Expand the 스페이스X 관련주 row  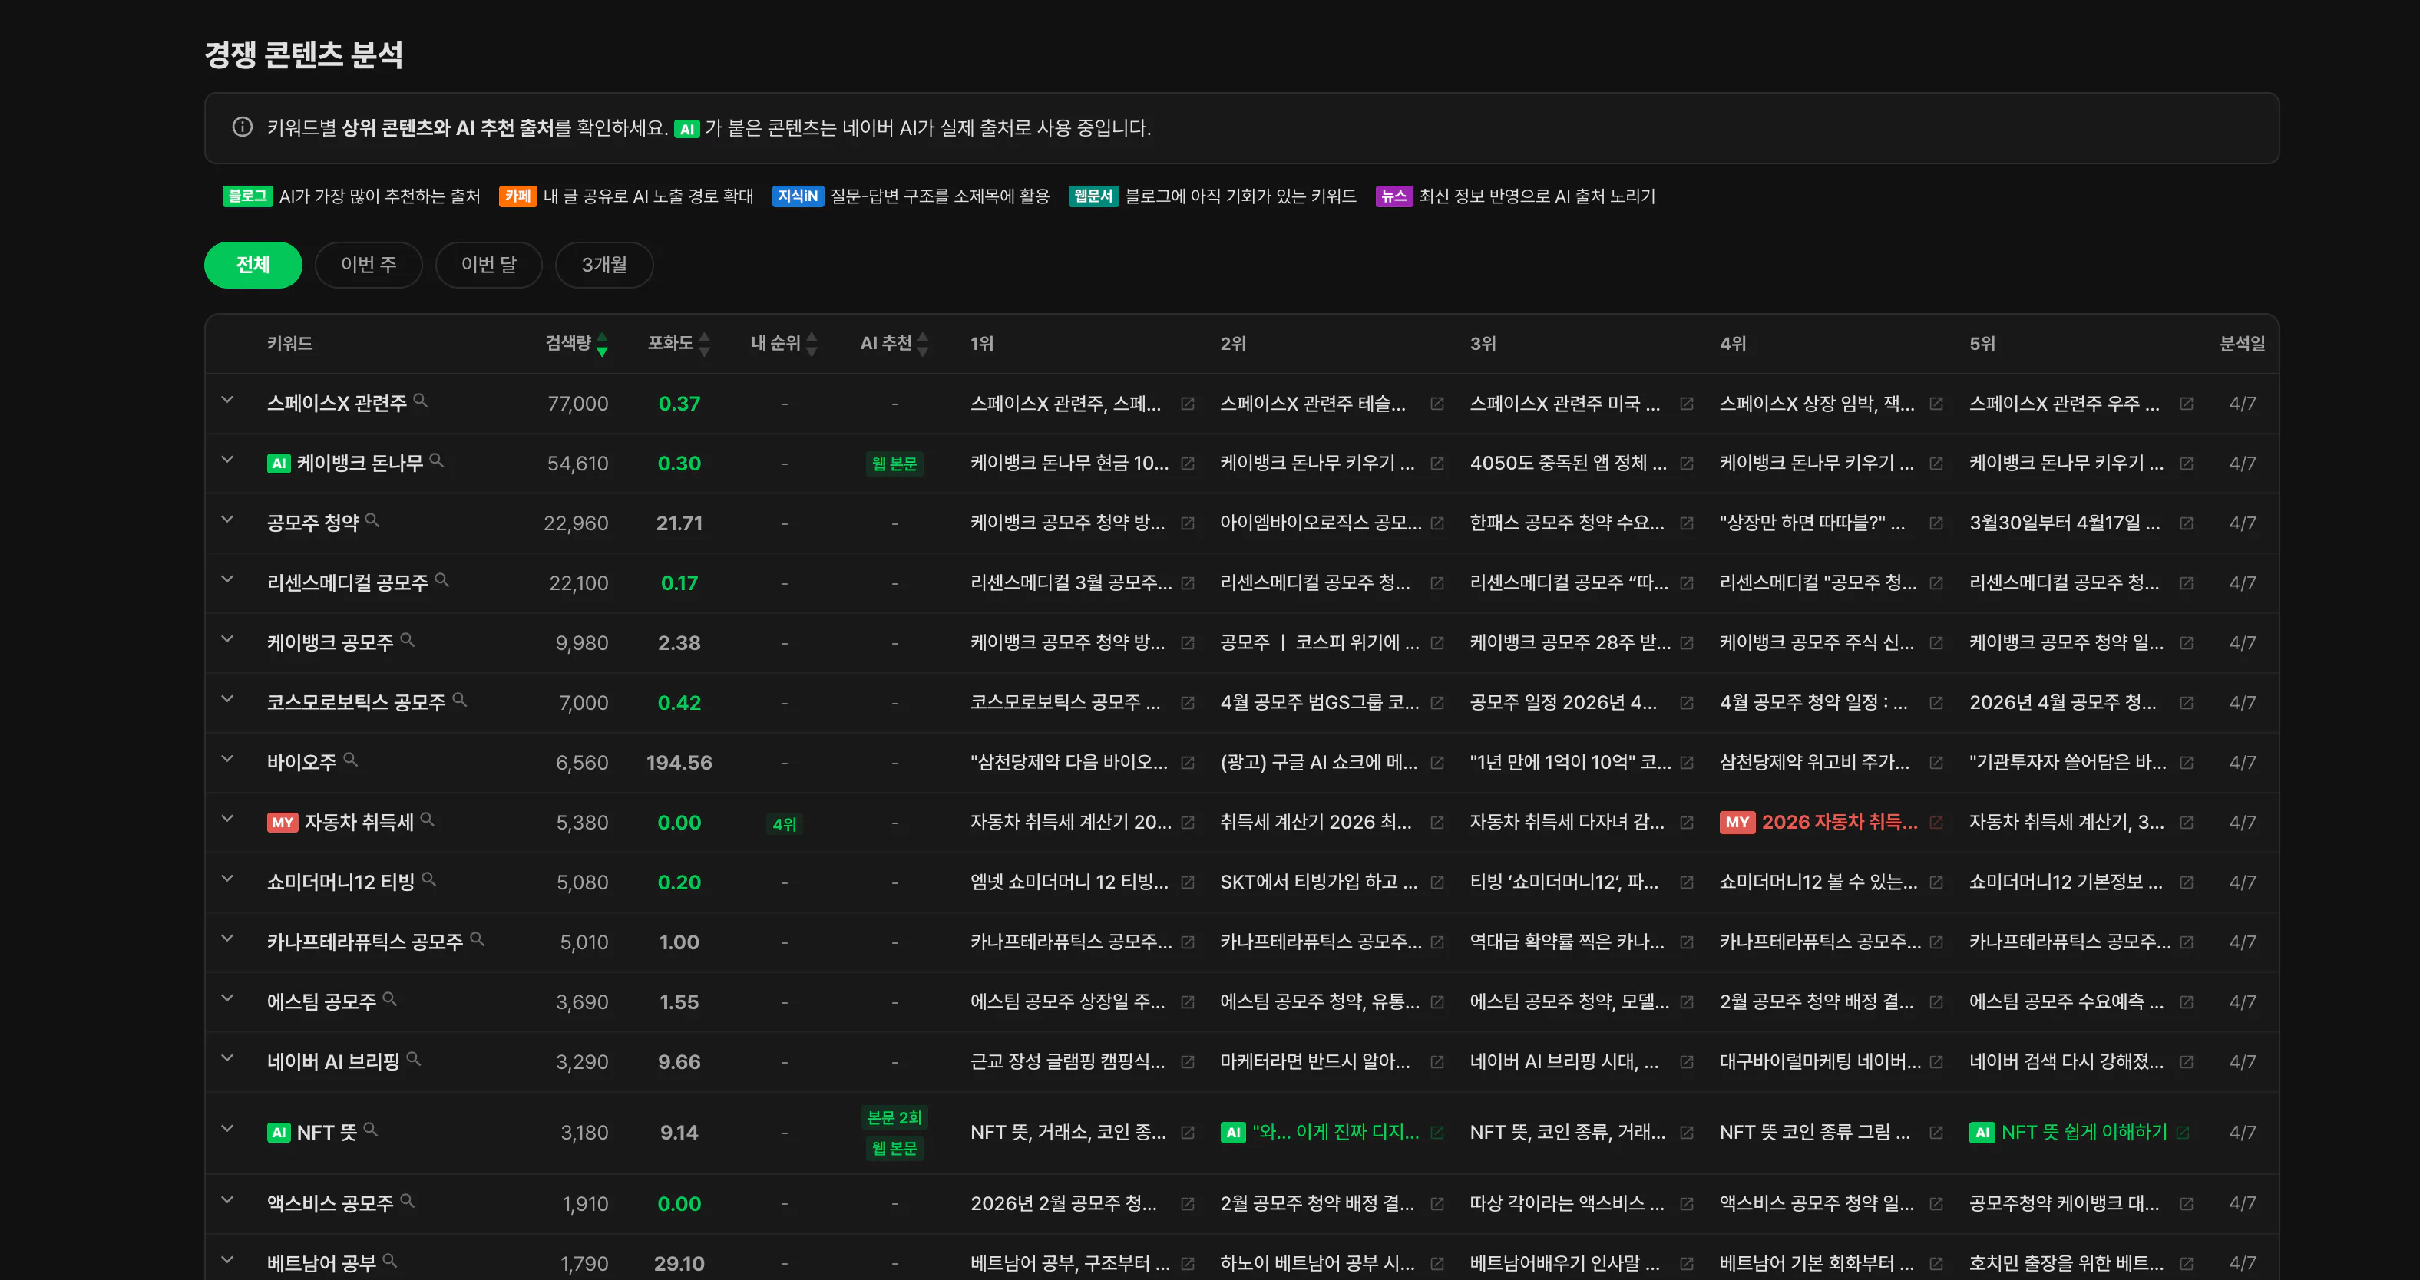click(227, 401)
